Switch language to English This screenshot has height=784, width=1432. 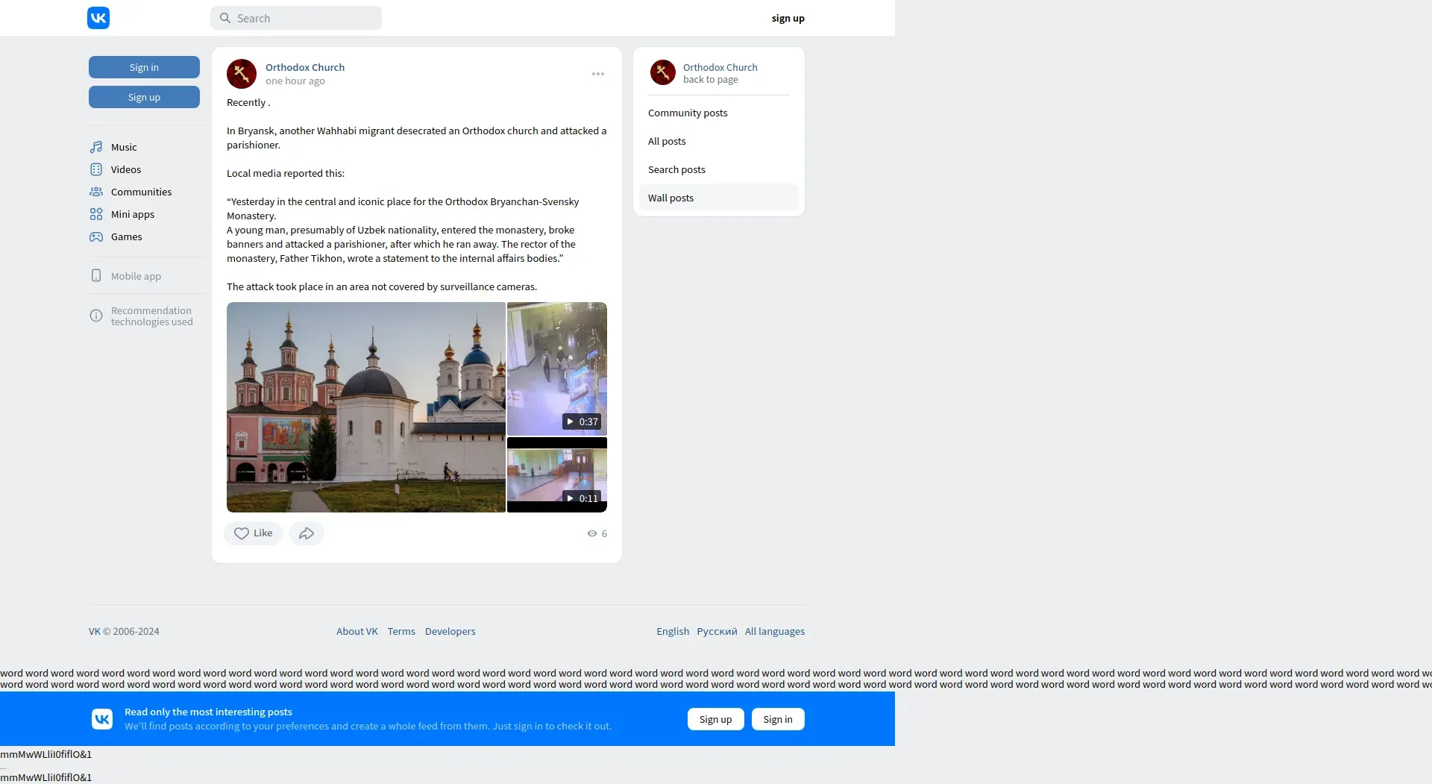point(673,631)
